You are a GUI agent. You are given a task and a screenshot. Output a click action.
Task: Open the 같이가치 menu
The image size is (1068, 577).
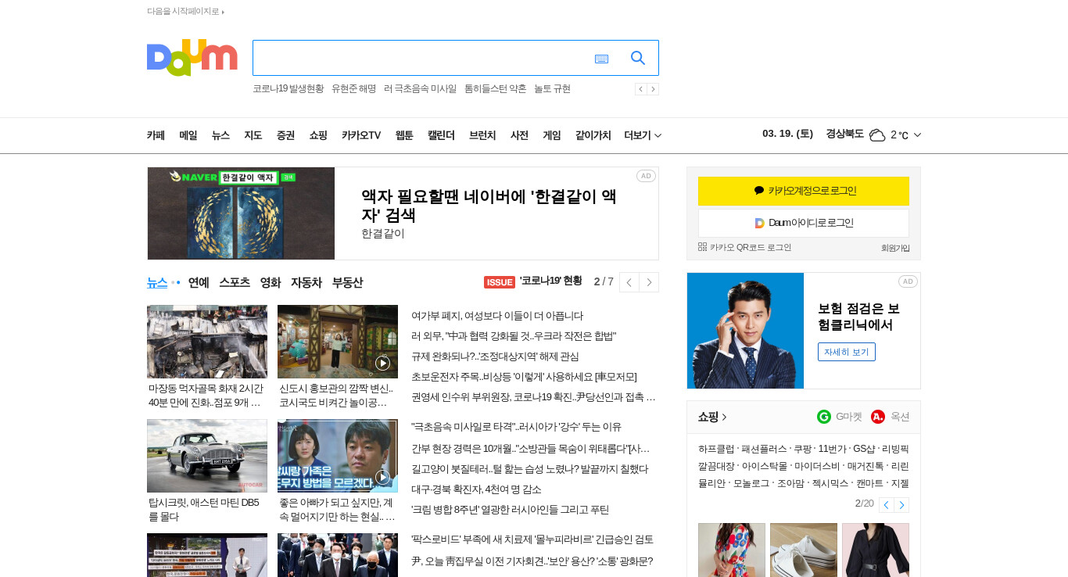click(593, 135)
